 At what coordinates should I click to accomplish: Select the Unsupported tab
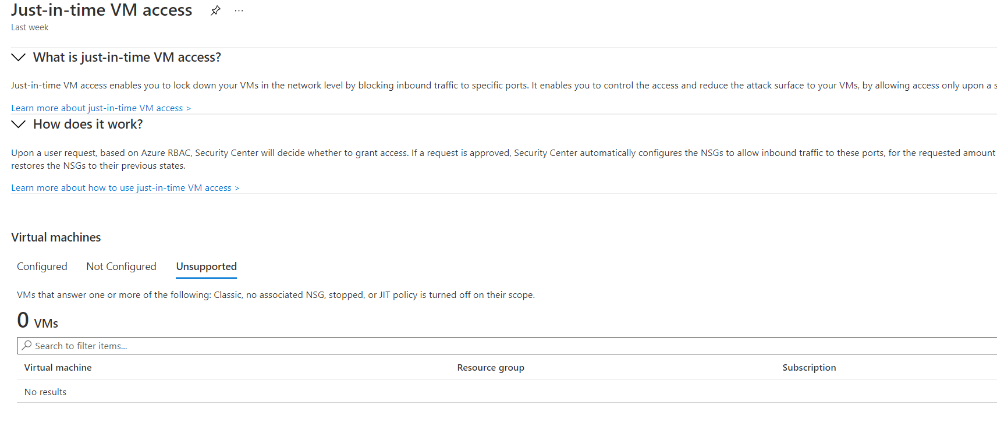(206, 266)
